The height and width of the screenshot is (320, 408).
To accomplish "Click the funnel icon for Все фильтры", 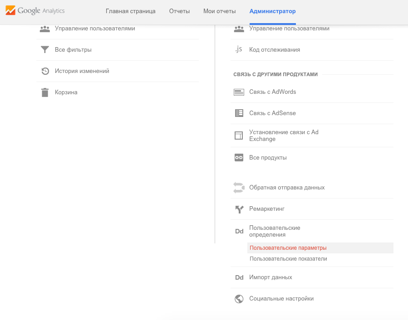I will [45, 49].
